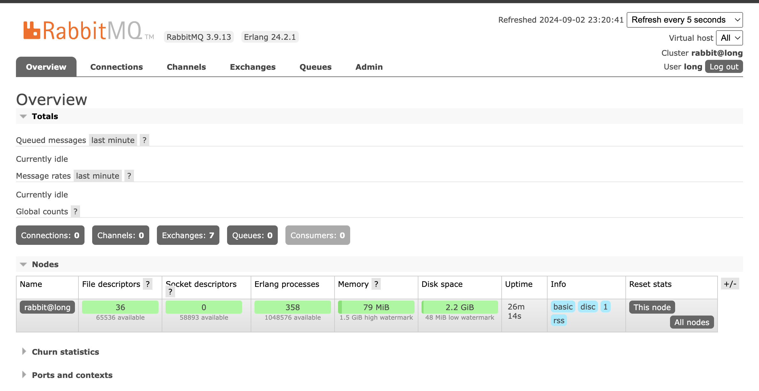This screenshot has height=391, width=759.
Task: Open Memory column help question mark
Action: click(x=376, y=284)
